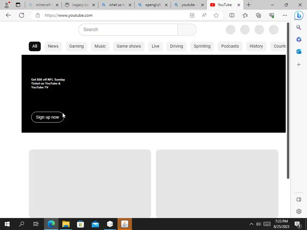Open Browser essentials heart icon
This screenshot has height=230, width=307.
click(x=272, y=15)
